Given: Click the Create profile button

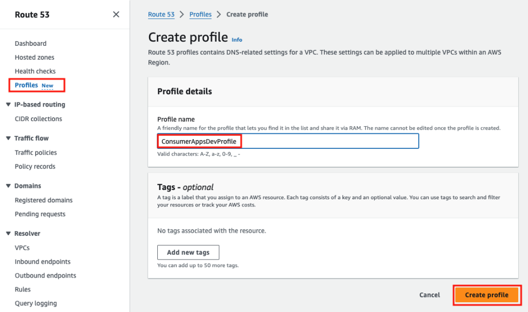Looking at the screenshot, I should 486,294.
